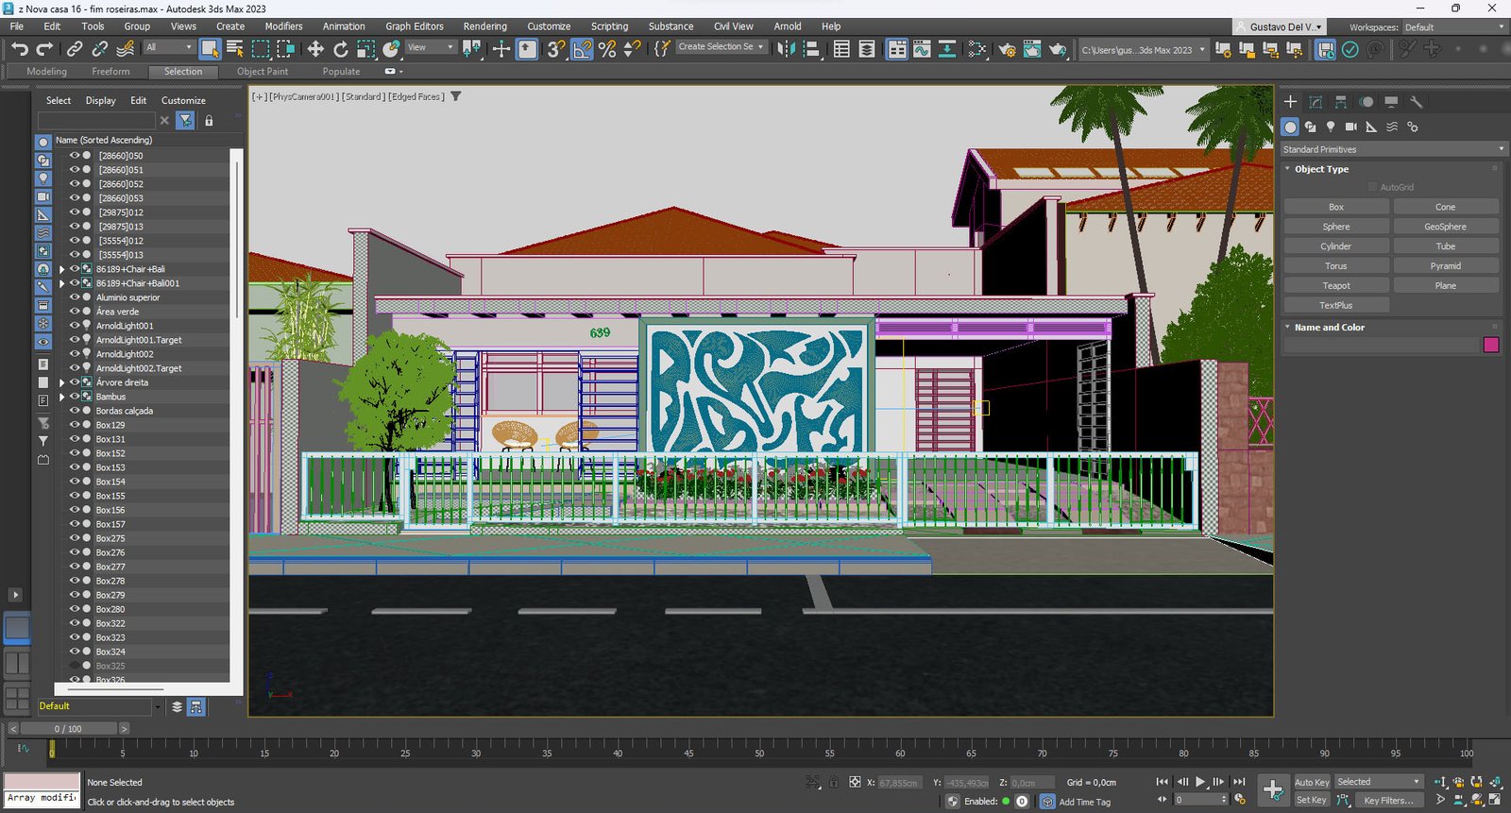This screenshot has height=813, width=1511.
Task: Select Lights category bulb icon in Create panel
Action: coord(1331,127)
